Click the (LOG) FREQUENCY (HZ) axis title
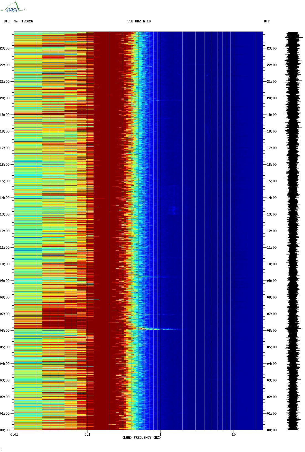Viewport: 305px width, 452px height. (x=141, y=438)
